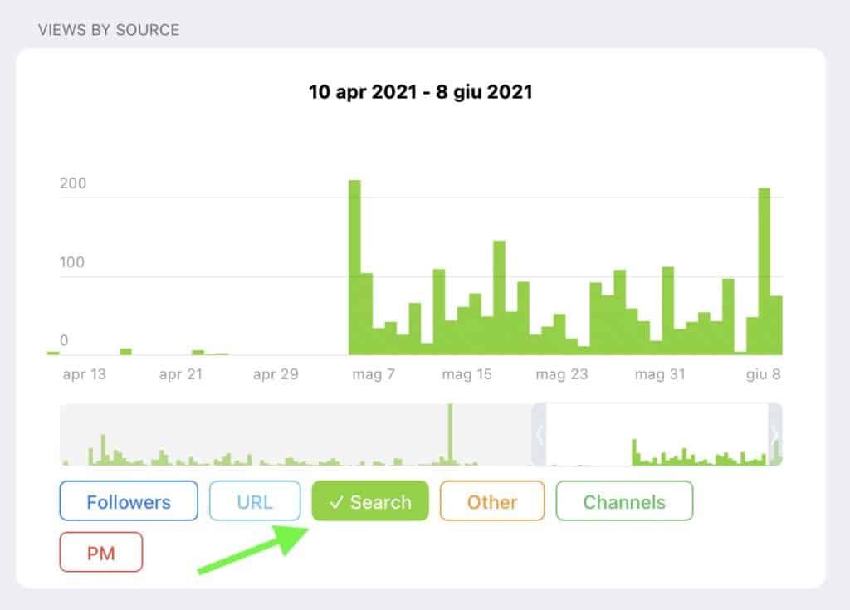Click the checkmark icon in Search button

pos(336,502)
